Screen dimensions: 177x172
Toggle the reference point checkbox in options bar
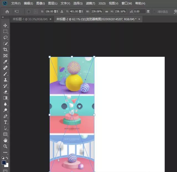click(x=28, y=12)
